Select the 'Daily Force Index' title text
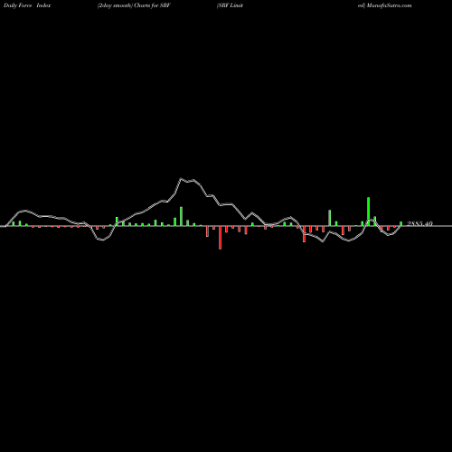452x452 pixels. (27, 5)
